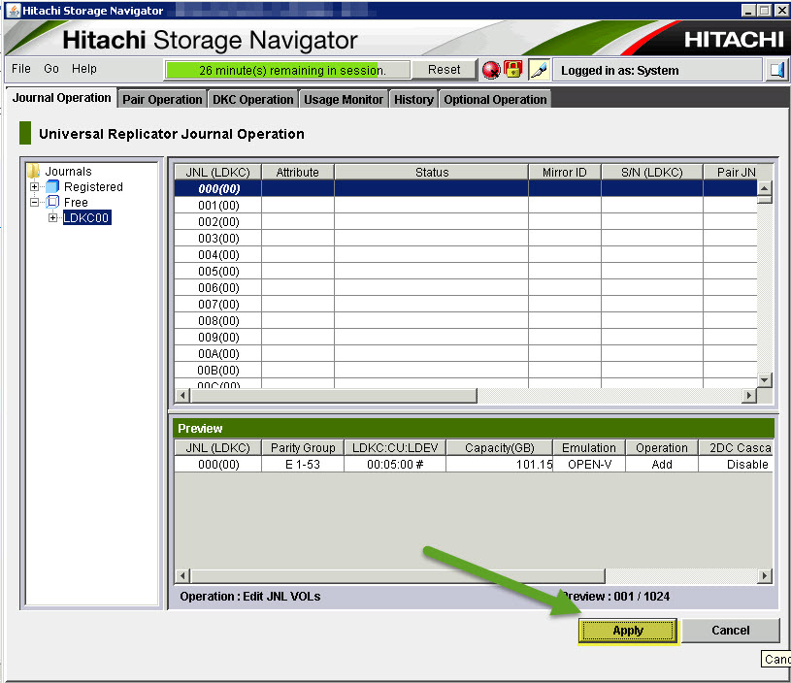Select Free in the Journals tree
This screenshot has height=683, width=791.
coord(76,202)
